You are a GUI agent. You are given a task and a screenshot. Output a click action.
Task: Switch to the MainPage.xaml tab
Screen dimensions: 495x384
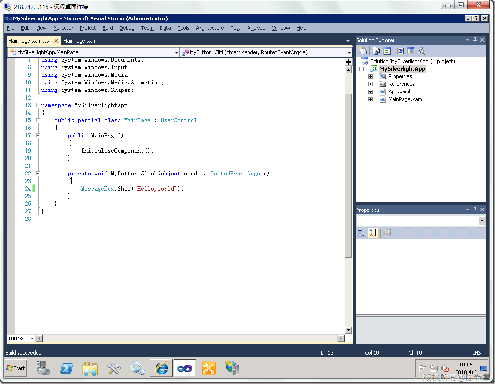pos(80,41)
